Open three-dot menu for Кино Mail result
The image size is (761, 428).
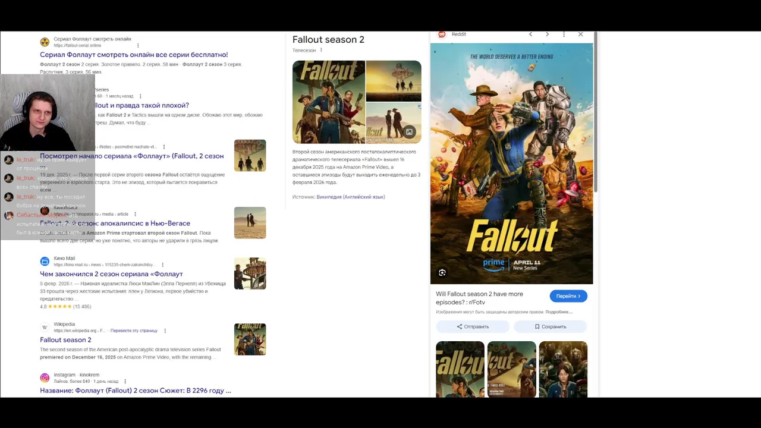(x=162, y=265)
